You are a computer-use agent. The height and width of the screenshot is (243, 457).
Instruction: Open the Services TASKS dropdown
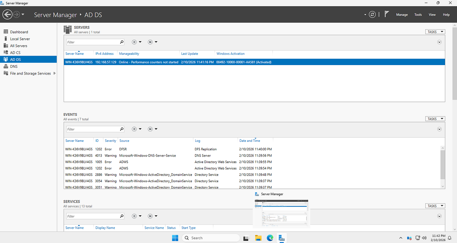(x=435, y=206)
